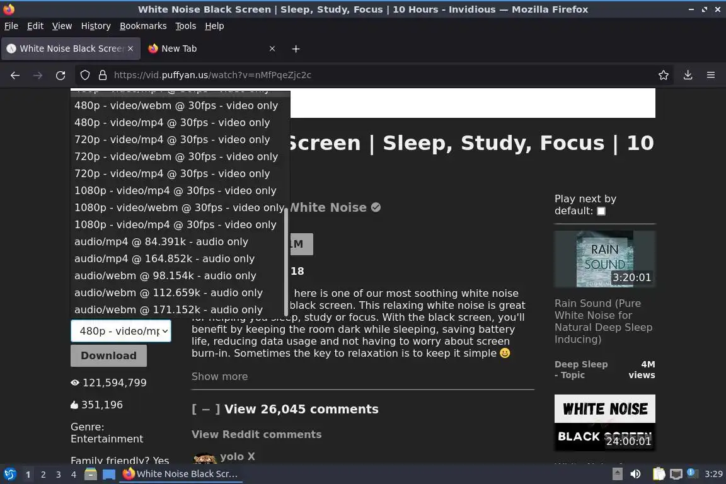
Task: Close the New Tab tab
Action: (272, 49)
